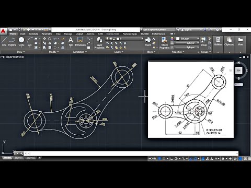
Task: Click the Table icon in Annotation panel
Action: click(88, 48)
